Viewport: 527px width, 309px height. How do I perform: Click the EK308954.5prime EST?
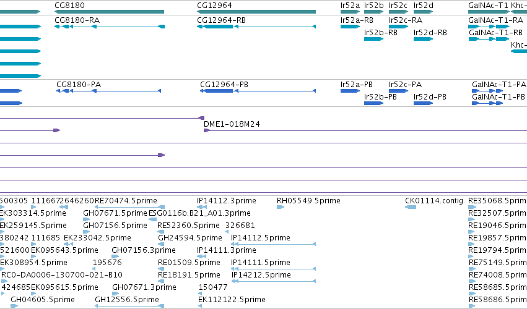(2, 269)
